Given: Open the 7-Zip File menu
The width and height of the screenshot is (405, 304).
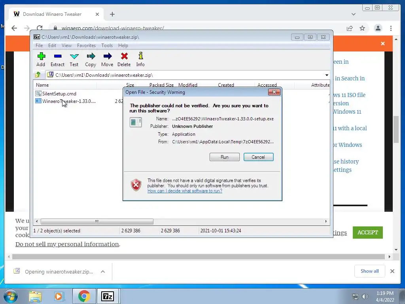Looking at the screenshot, I should tap(39, 46).
